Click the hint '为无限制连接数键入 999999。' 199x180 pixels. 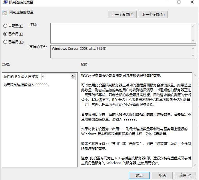(x=26, y=85)
